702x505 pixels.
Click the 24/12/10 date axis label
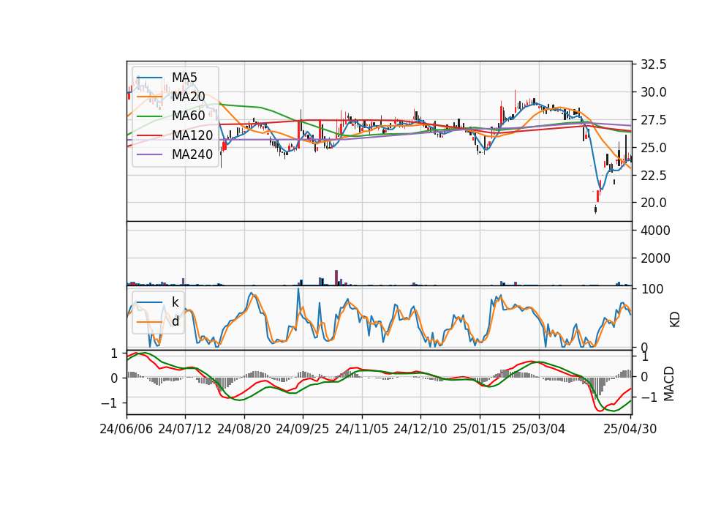(420, 429)
